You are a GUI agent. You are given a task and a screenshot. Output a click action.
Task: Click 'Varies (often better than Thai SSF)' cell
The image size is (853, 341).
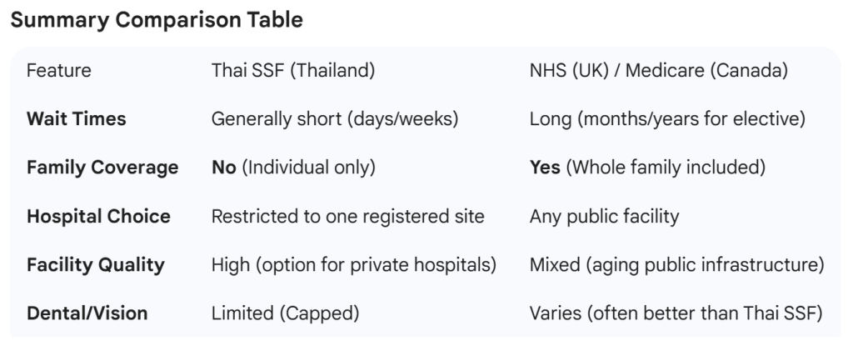676,313
